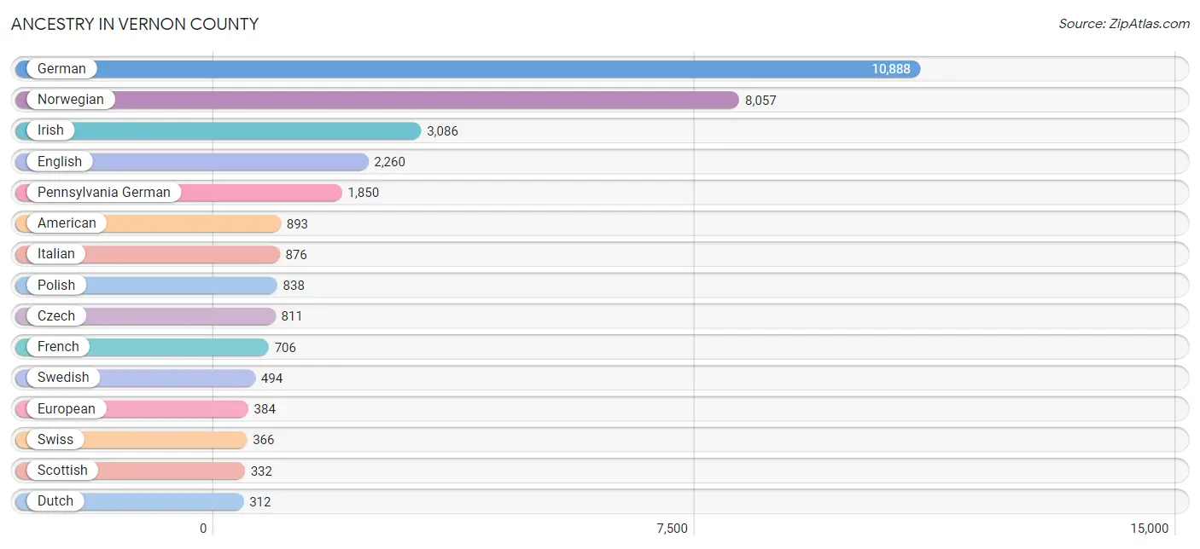This screenshot has height=549, width=1200.
Task: Click the French bar label
Action: tap(58, 347)
